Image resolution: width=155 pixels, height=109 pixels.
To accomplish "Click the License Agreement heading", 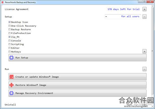I will coord(17,9).
